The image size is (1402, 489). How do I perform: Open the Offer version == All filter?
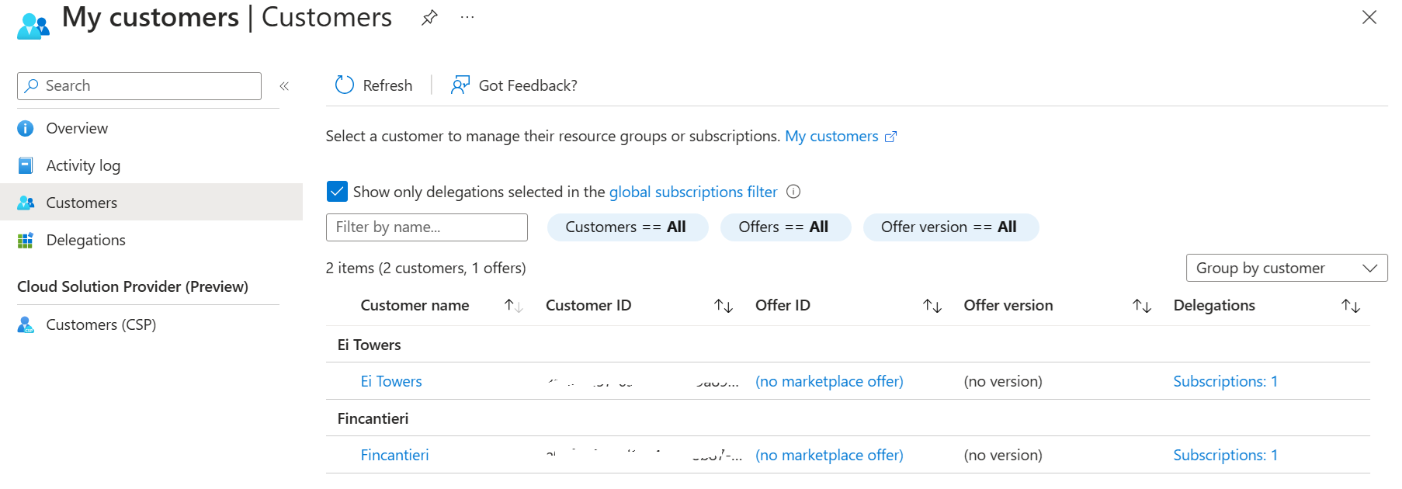point(951,227)
